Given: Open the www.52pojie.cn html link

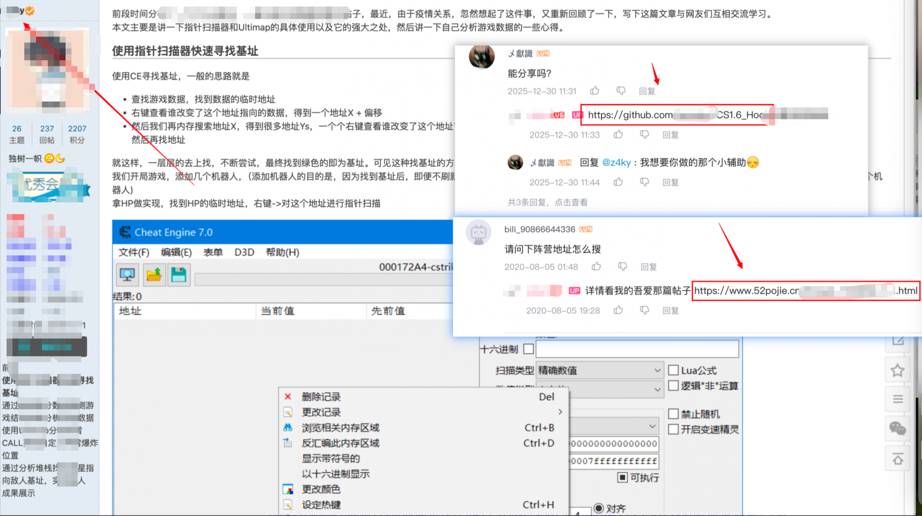Looking at the screenshot, I should pyautogui.click(x=806, y=291).
